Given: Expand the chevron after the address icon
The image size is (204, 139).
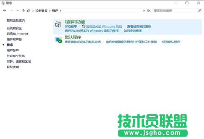Looking at the screenshot, I should point(33,11).
